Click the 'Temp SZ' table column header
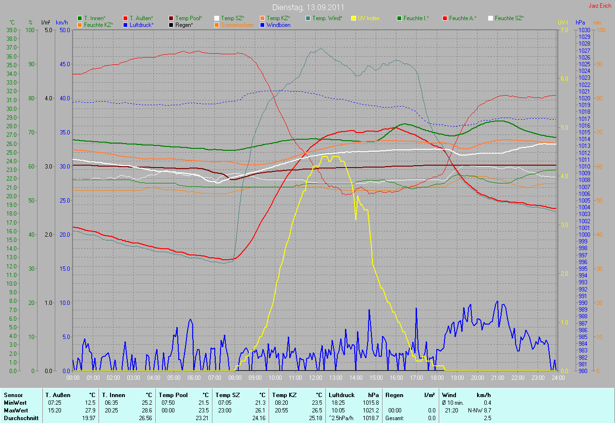The image size is (615, 423). click(227, 395)
